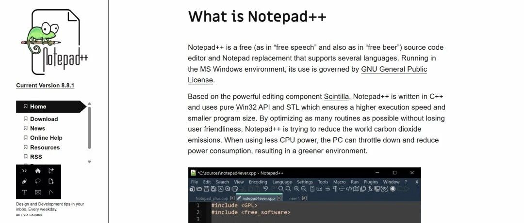Toggle Word Wrap icon in Notepad++ toolbar
Image resolution: width=524 pixels, height=223 pixels.
327,189
